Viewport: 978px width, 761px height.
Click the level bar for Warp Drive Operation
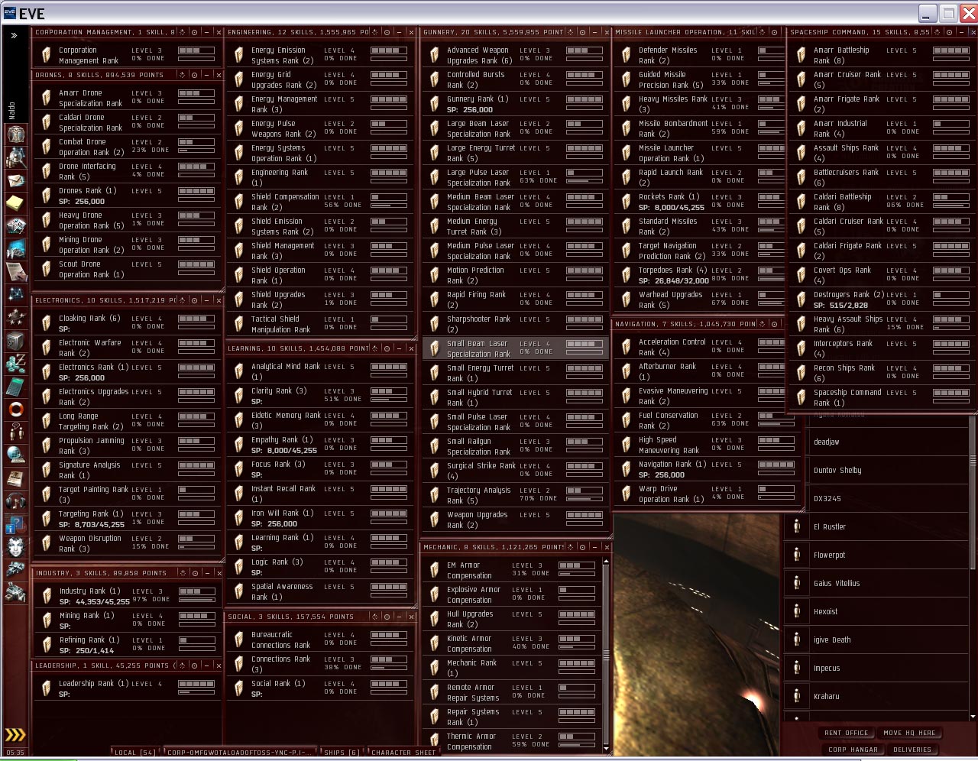(776, 489)
